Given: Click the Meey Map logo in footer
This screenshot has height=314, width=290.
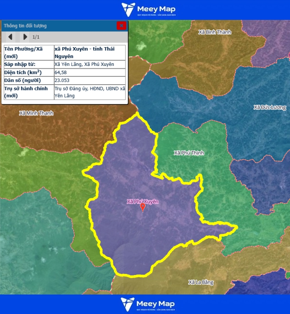Looking at the screenshot, I should pos(148,304).
